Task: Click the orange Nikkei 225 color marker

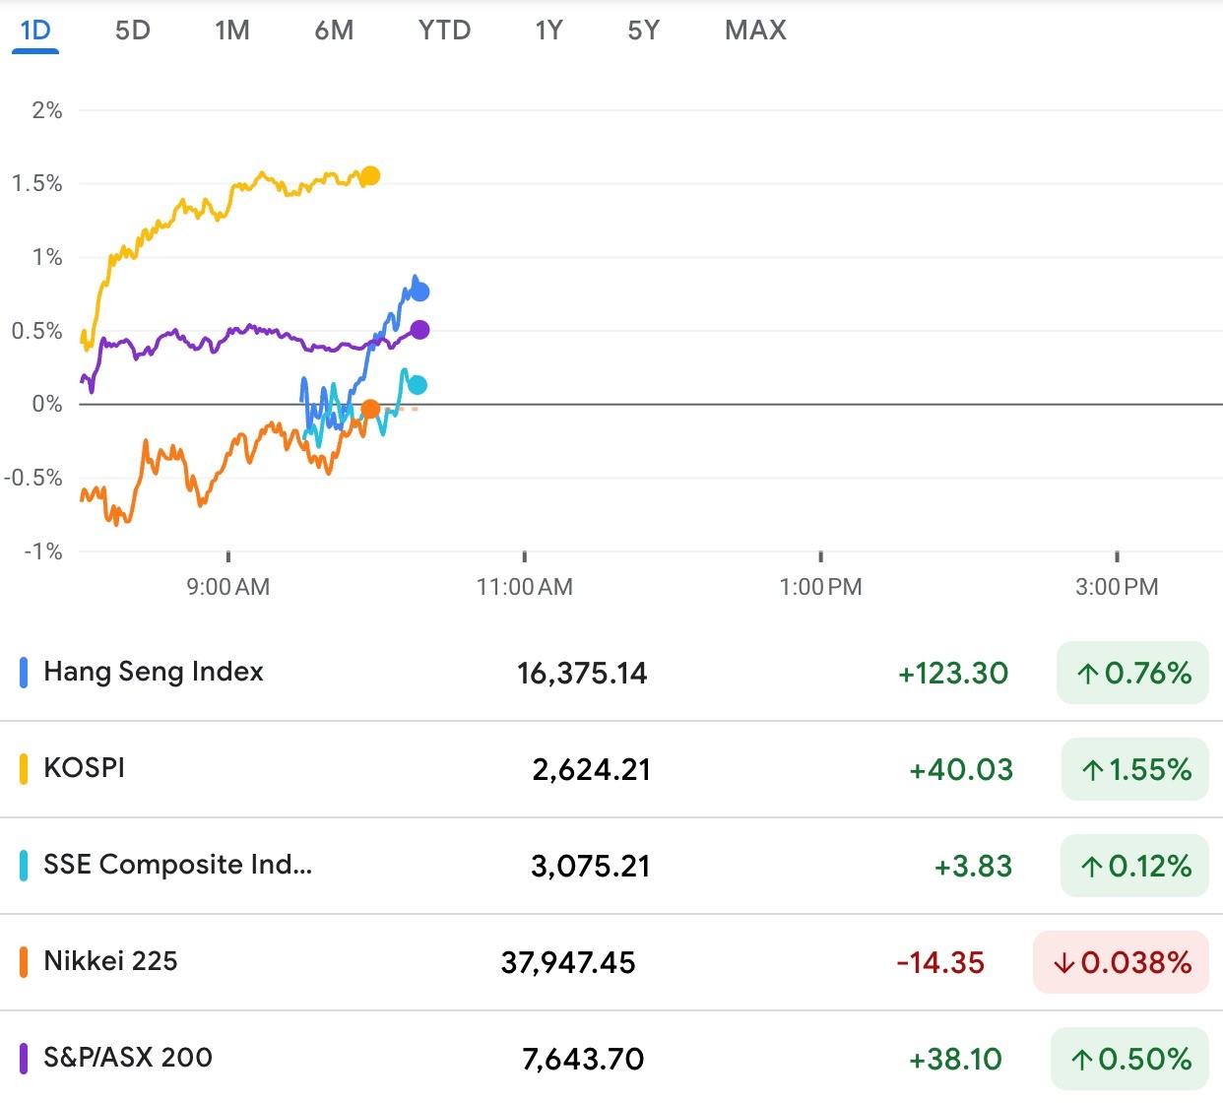Action: pyautogui.click(x=24, y=962)
